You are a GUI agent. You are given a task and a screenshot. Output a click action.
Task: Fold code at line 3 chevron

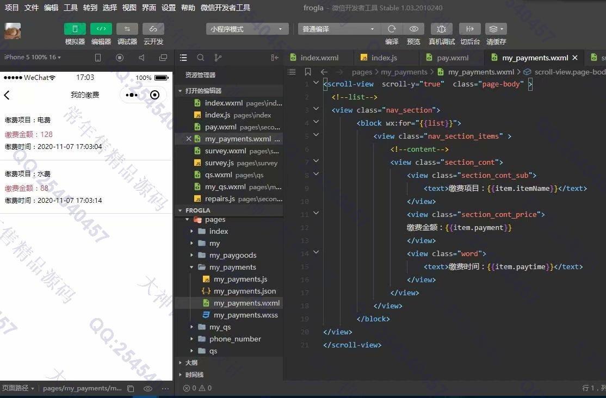pos(316,109)
